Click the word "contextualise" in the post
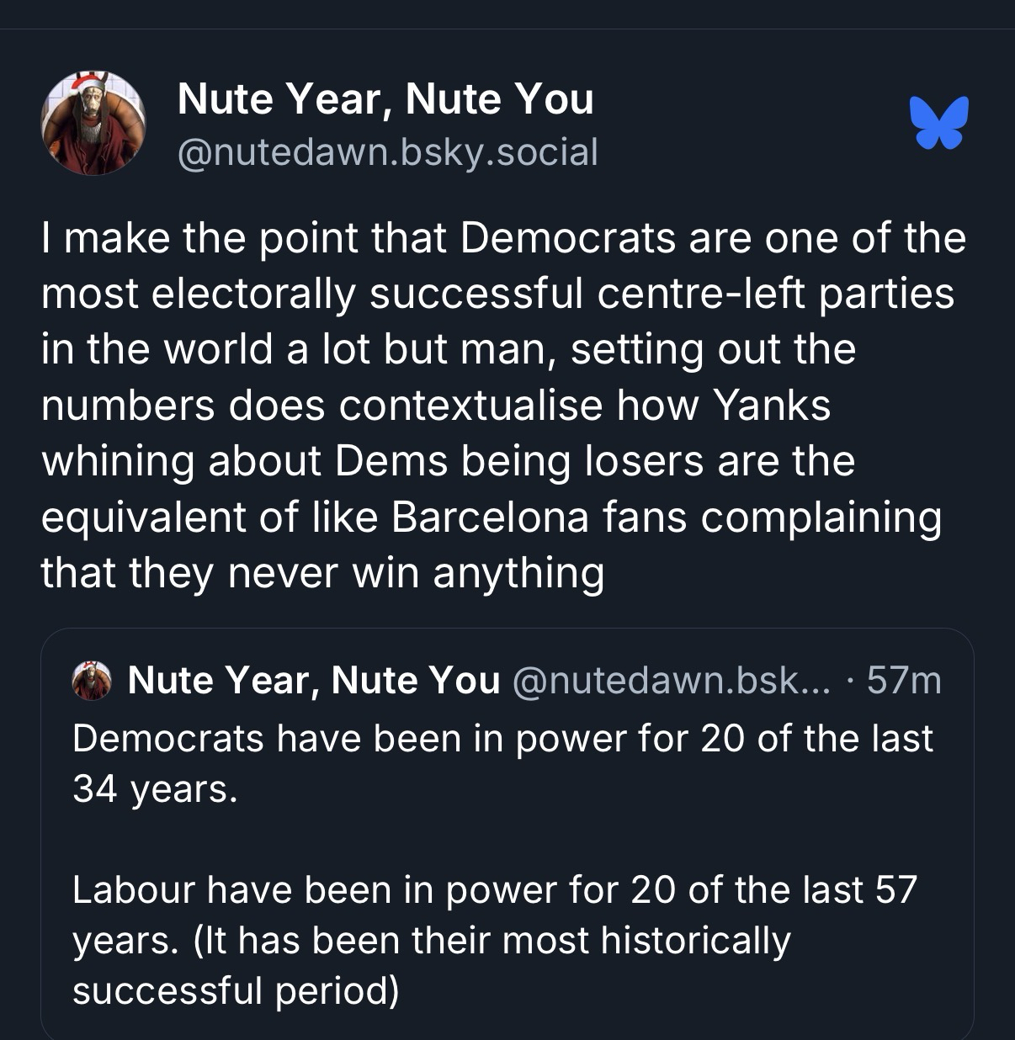1015x1040 pixels. (471, 406)
